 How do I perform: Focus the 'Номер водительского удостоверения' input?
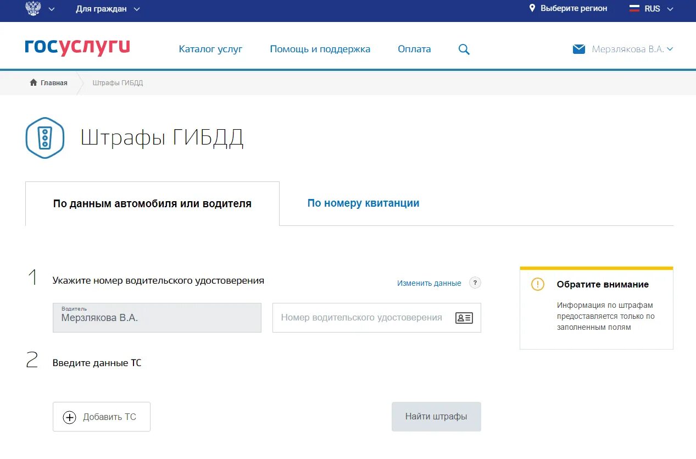377,318
